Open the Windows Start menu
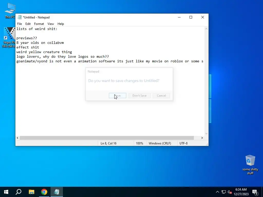 pos(6,192)
